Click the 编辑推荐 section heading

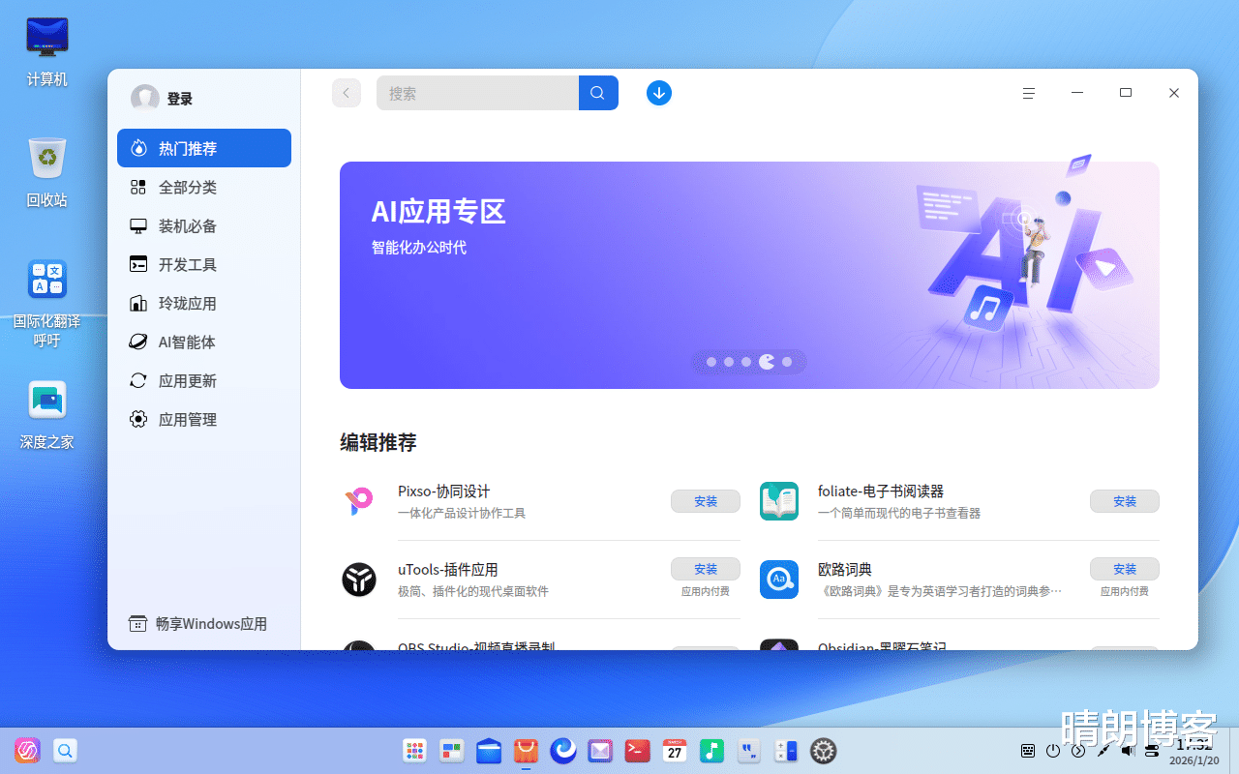378,442
